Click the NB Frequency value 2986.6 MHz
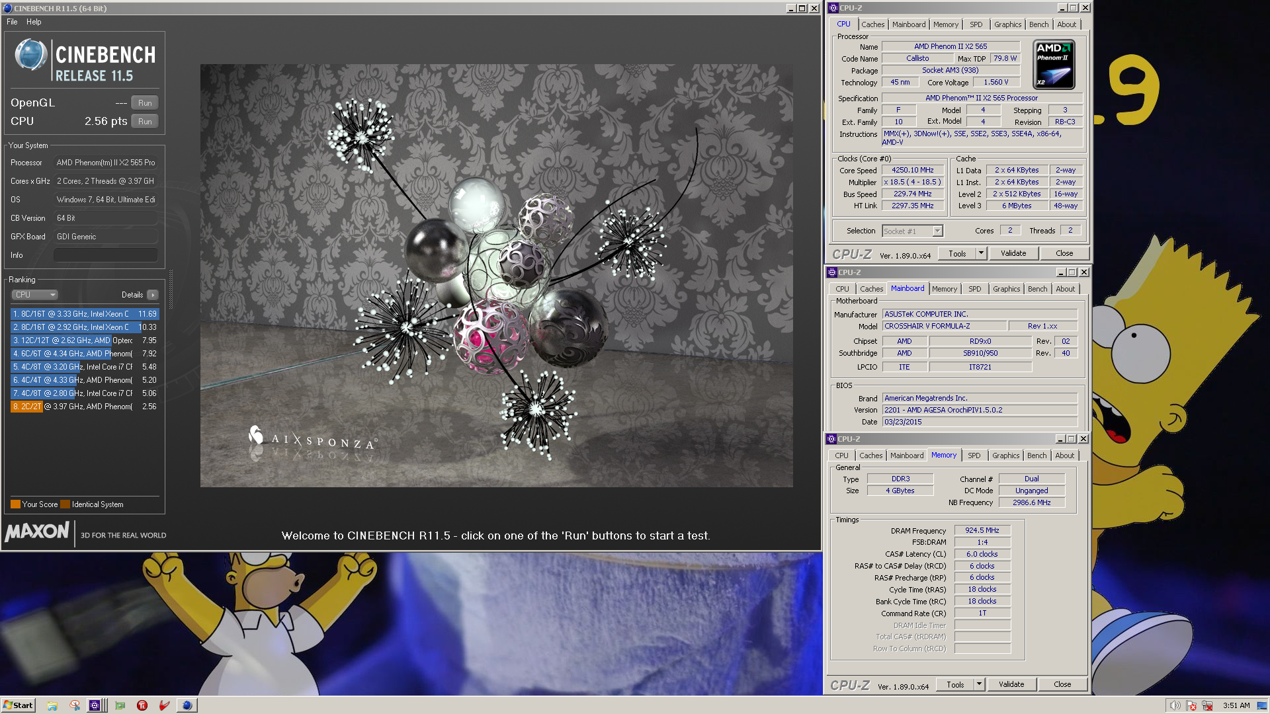 tap(1032, 502)
